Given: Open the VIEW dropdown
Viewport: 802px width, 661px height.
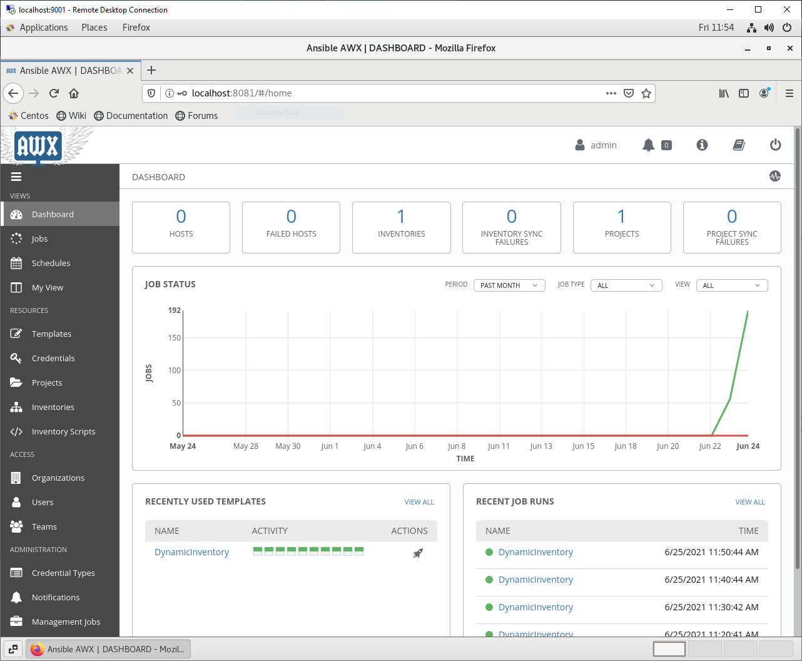Looking at the screenshot, I should tap(731, 285).
